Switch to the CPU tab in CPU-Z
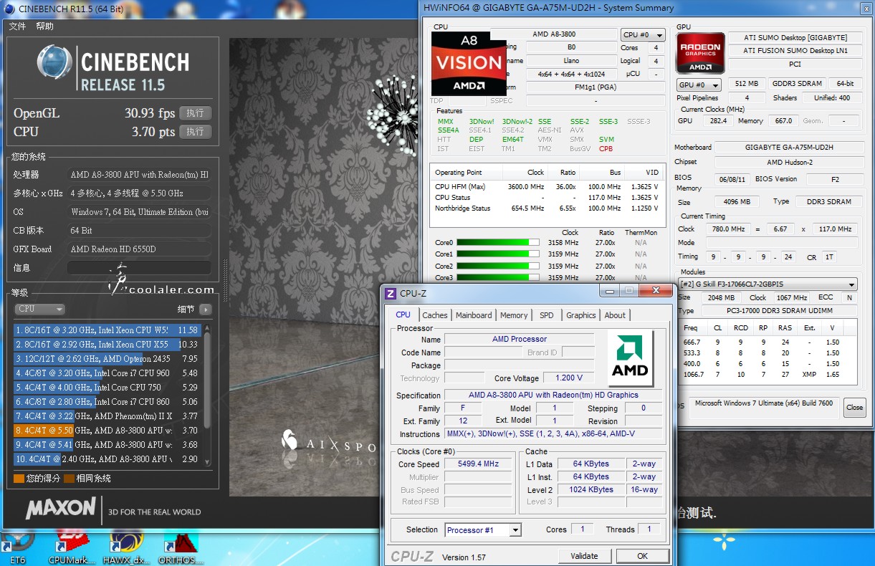Screen dimensions: 875x566 pyautogui.click(x=403, y=315)
